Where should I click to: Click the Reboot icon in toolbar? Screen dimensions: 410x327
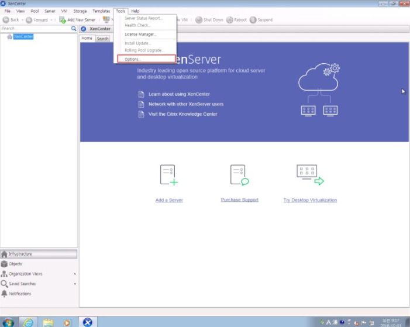pyautogui.click(x=230, y=20)
